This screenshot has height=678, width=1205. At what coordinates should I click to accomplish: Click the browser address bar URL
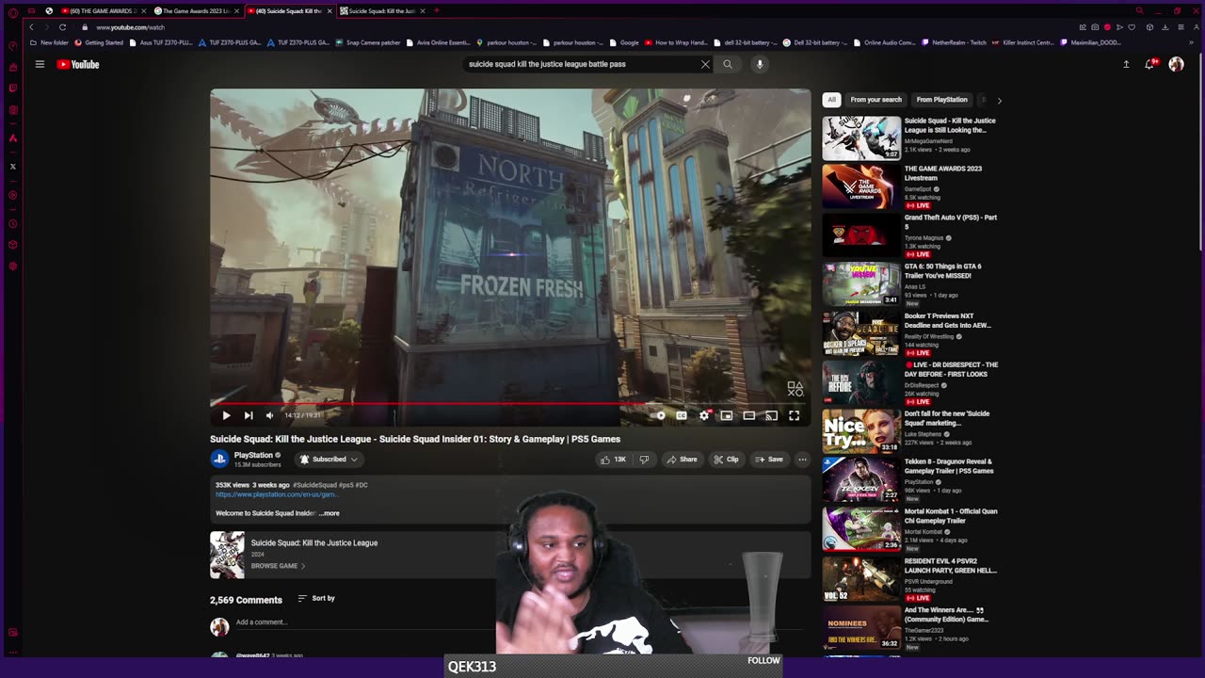[131, 27]
